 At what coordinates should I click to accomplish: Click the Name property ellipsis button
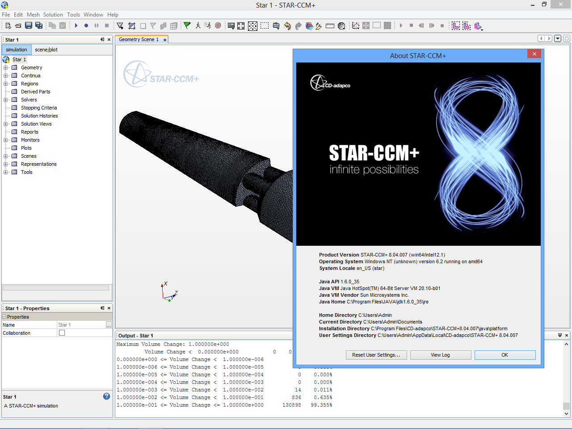pos(109,325)
